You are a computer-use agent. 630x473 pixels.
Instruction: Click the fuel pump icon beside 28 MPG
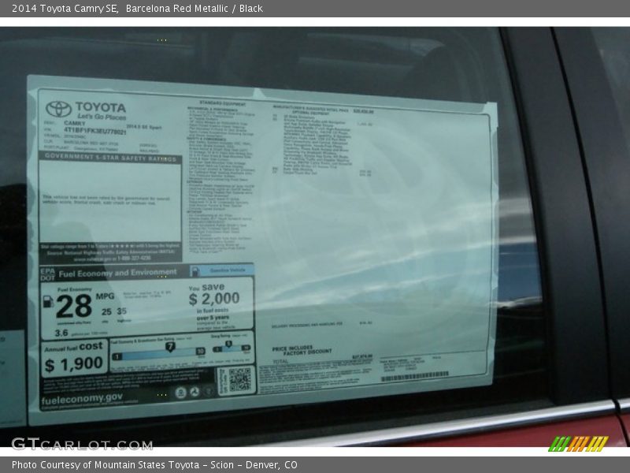point(48,302)
